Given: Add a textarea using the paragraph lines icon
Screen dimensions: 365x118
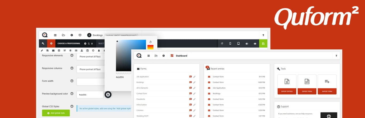Looking at the screenshot, I should tap(48, 50).
